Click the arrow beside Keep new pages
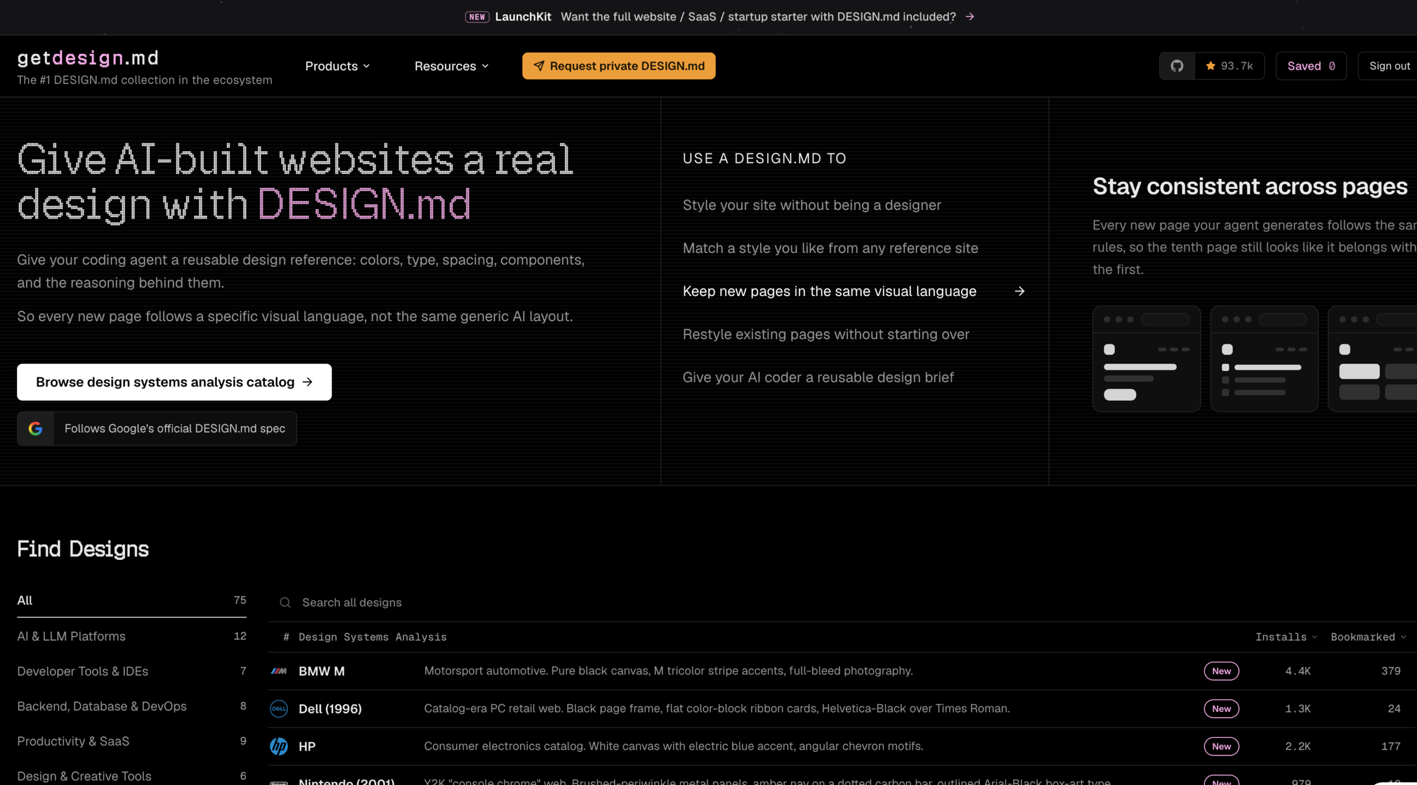 pos(1020,291)
